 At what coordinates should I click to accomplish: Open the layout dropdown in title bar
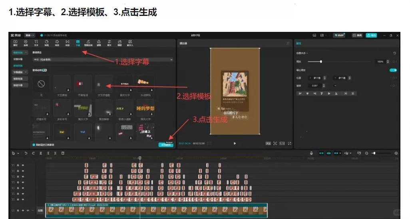[x=323, y=35]
